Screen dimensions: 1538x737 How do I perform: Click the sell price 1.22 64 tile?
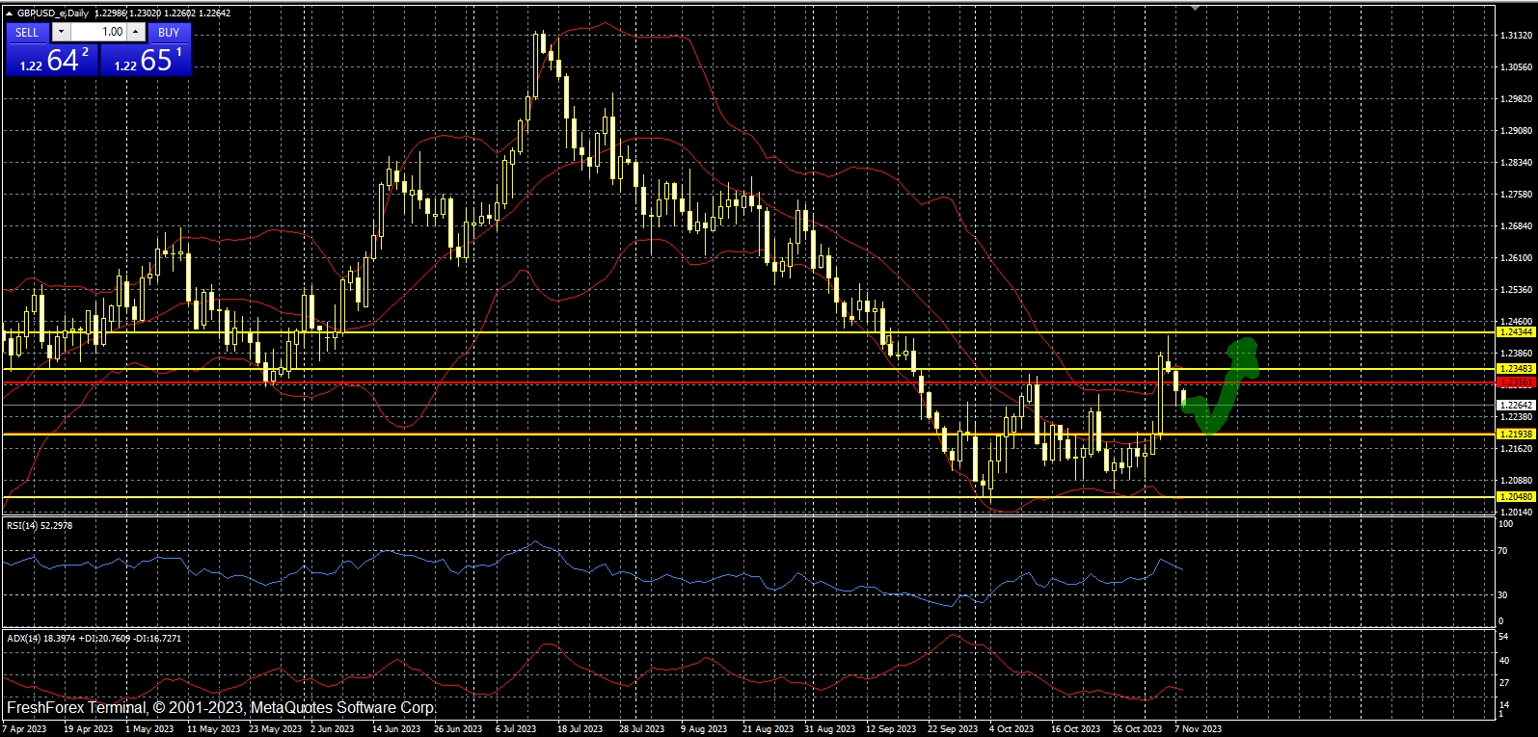[52, 60]
